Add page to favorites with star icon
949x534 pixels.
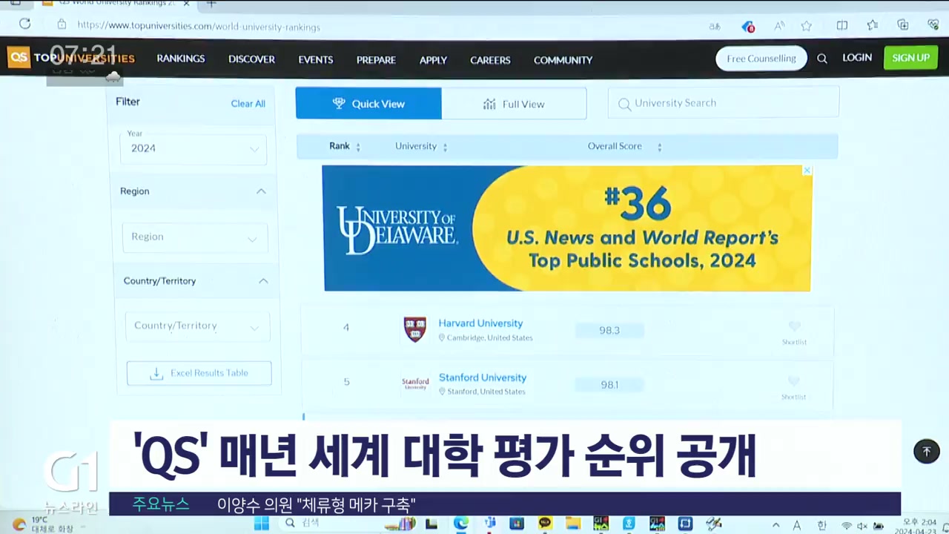pos(807,26)
